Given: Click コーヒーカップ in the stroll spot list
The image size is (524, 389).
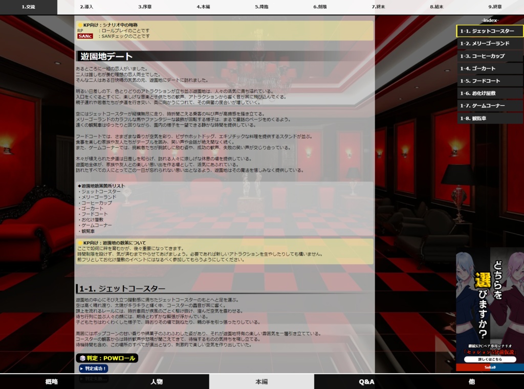Looking at the screenshot, I should tap(97, 203).
